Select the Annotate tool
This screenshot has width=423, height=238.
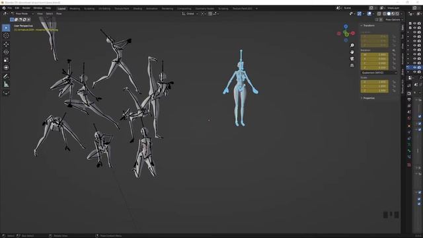6,77
